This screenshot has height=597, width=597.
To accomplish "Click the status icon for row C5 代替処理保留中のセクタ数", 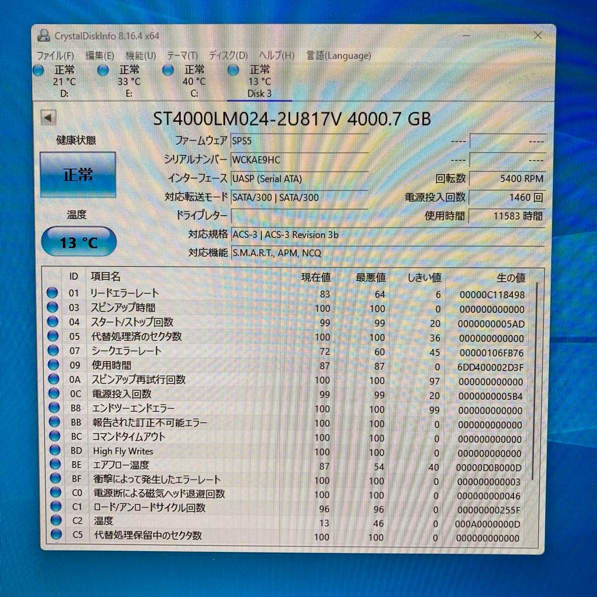I will (56, 534).
